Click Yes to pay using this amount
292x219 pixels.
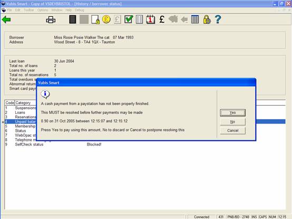(232, 112)
